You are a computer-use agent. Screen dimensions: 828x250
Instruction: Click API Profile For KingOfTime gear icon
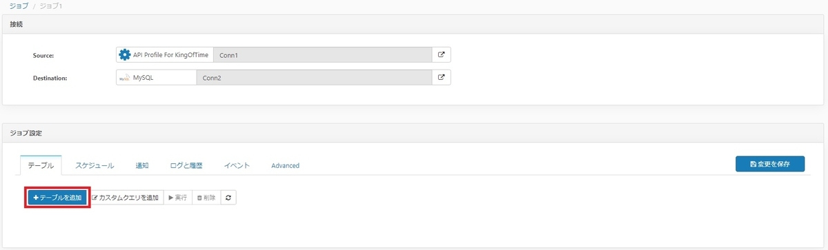[x=125, y=54]
